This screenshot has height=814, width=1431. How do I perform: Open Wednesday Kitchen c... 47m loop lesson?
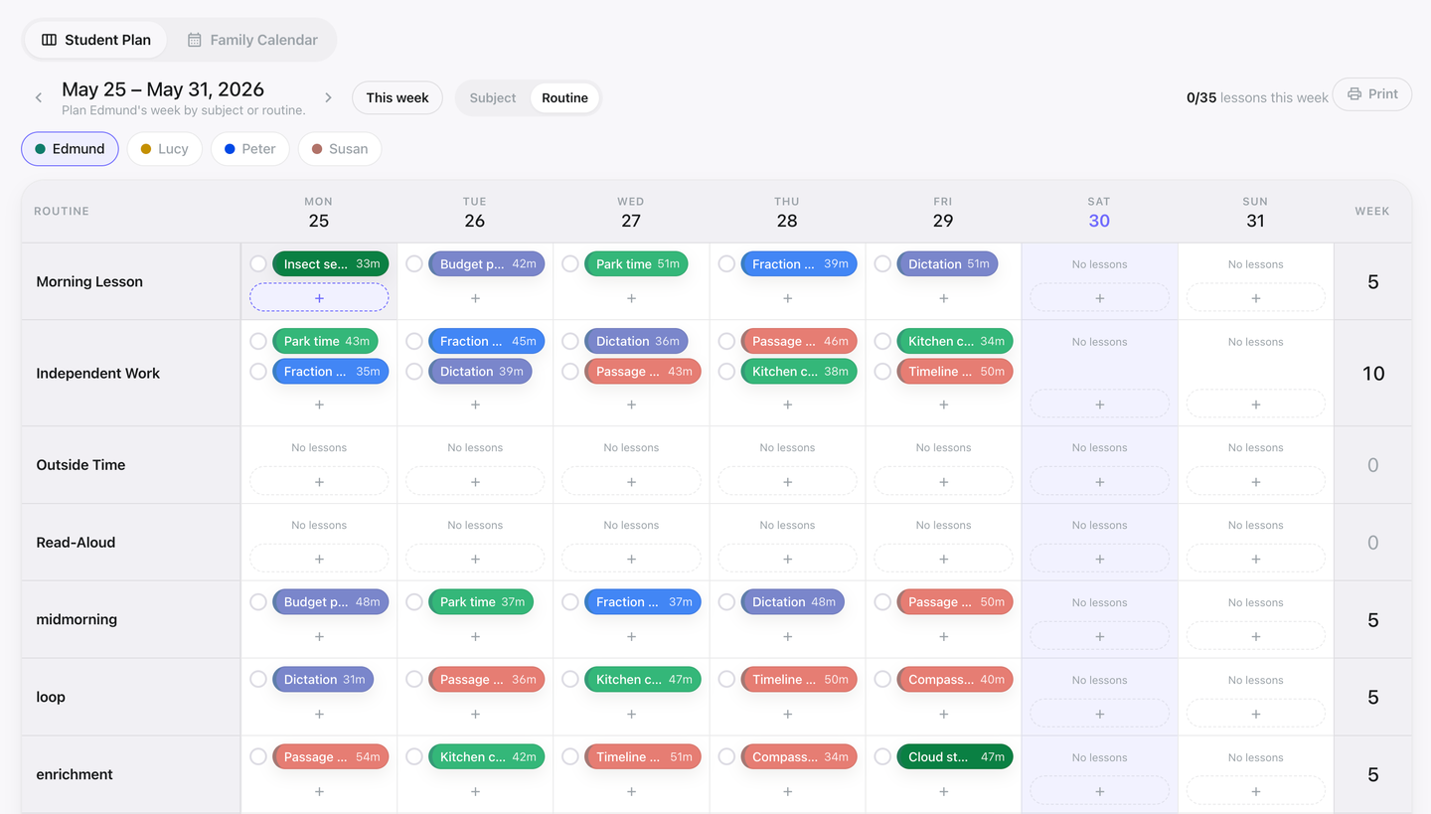(x=643, y=679)
